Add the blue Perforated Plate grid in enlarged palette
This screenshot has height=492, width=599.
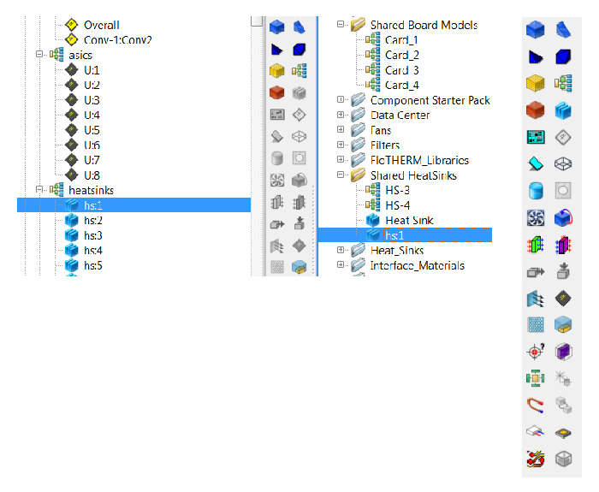coord(535,324)
